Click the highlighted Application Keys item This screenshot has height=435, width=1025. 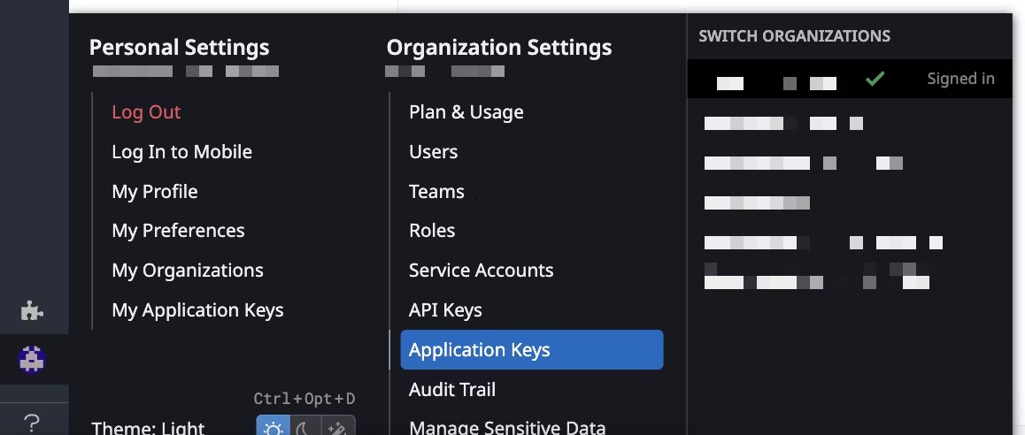(x=531, y=350)
